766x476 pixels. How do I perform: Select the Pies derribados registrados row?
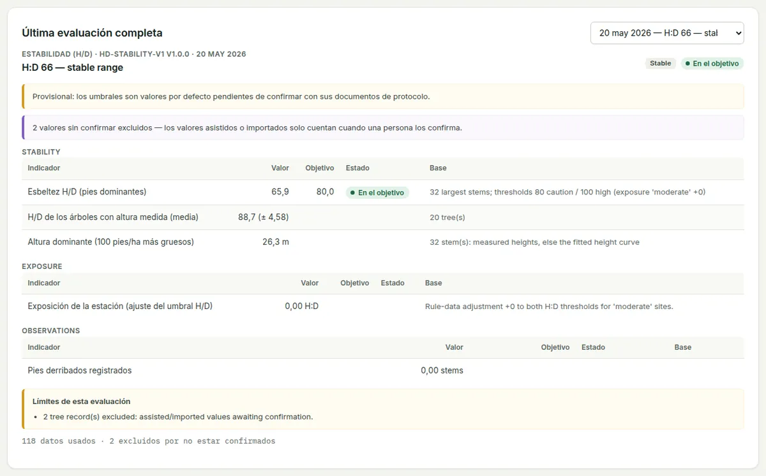(383, 370)
